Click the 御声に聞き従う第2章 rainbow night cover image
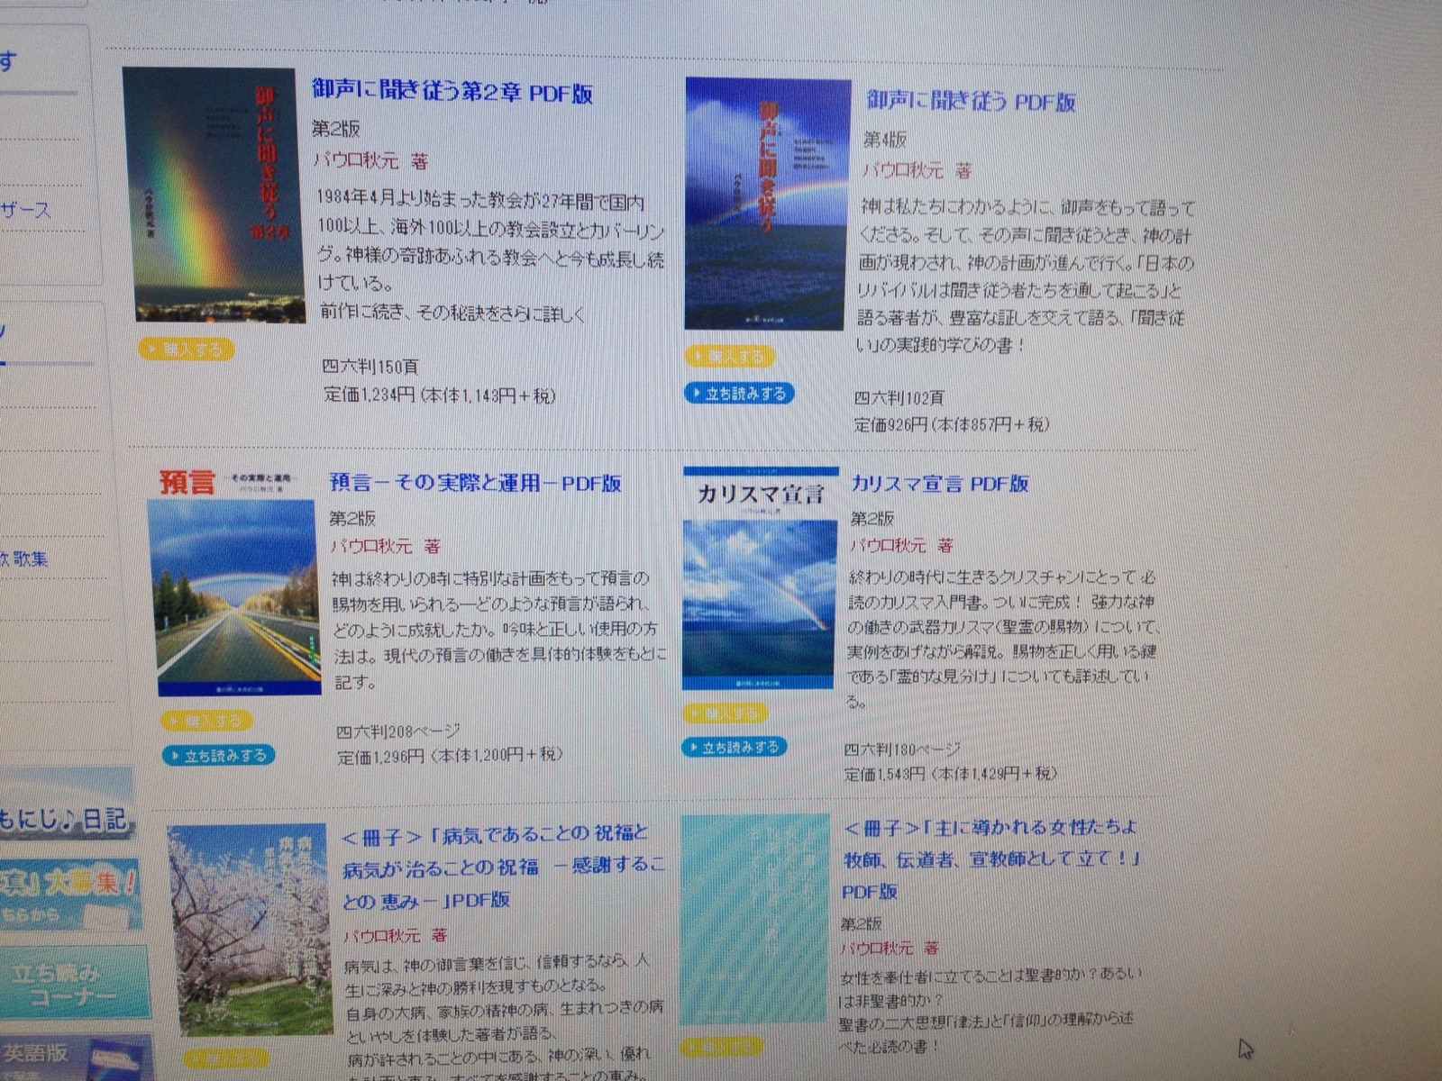Image resolution: width=1442 pixels, height=1081 pixels. click(214, 194)
